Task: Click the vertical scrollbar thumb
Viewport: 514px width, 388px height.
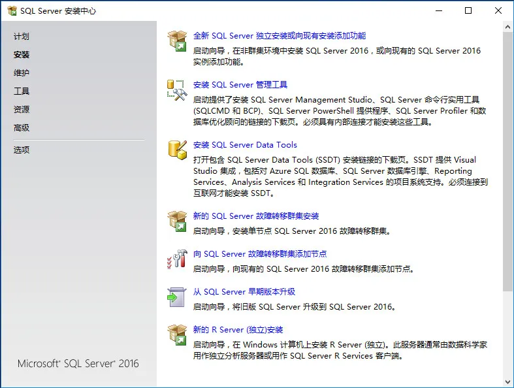Action: click(x=507, y=162)
